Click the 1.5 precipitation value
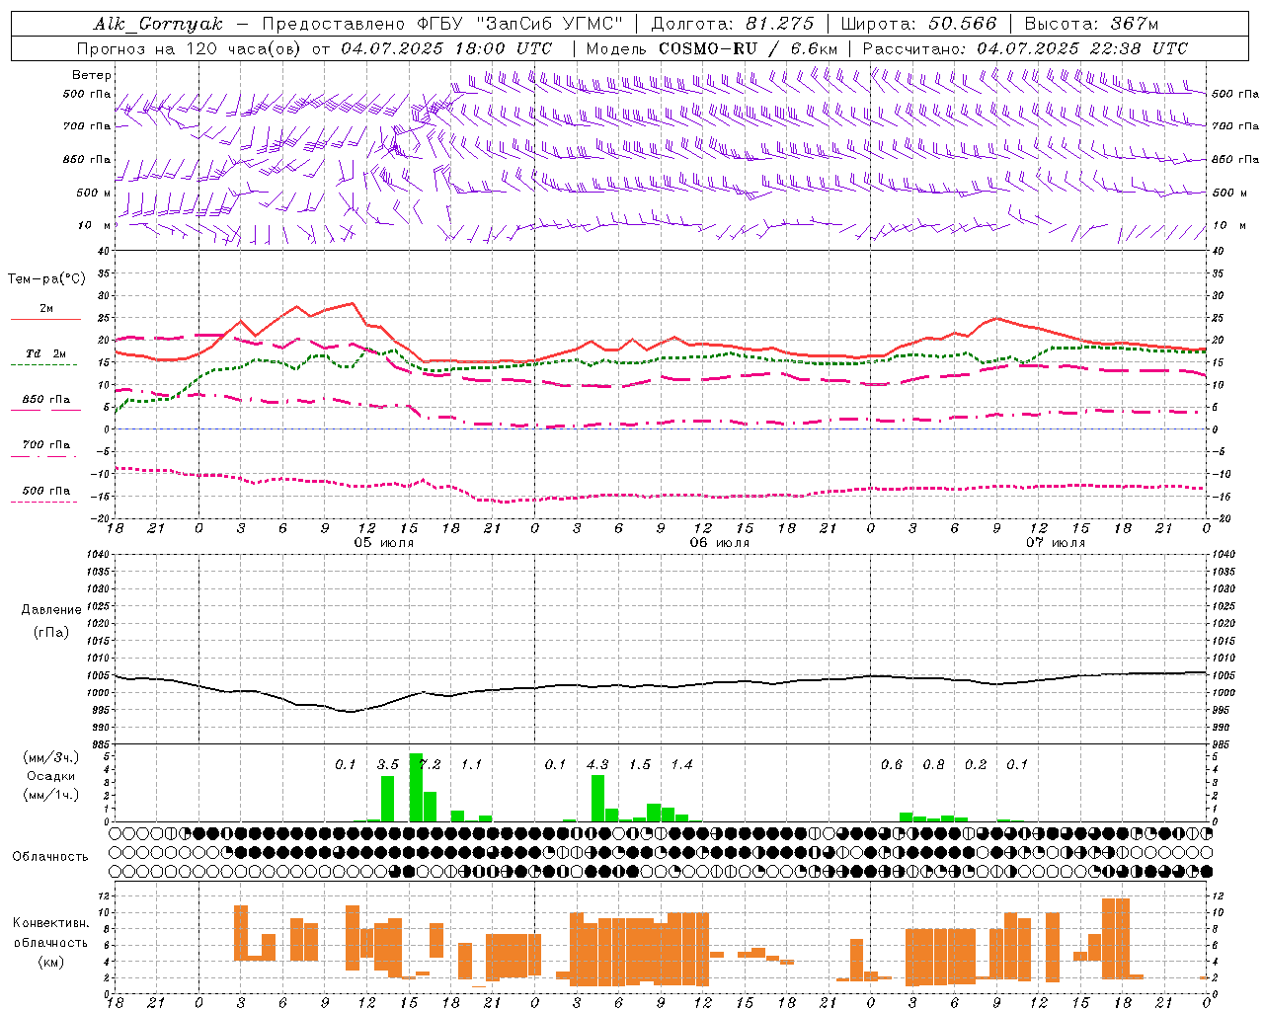Viewport: 1264px width, 1011px height. (x=640, y=764)
